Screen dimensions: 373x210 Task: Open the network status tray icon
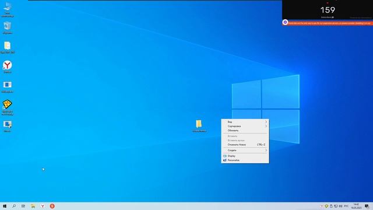(336, 206)
